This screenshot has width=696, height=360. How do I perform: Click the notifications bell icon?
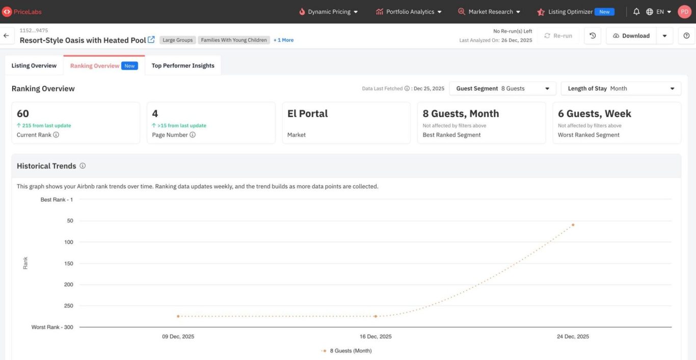pyautogui.click(x=636, y=12)
